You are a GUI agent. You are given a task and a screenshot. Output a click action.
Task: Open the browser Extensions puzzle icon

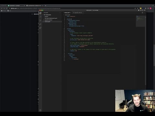(146, 8)
